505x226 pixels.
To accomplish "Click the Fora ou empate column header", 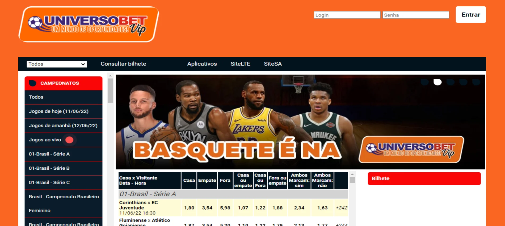I will pyautogui.click(x=277, y=180).
